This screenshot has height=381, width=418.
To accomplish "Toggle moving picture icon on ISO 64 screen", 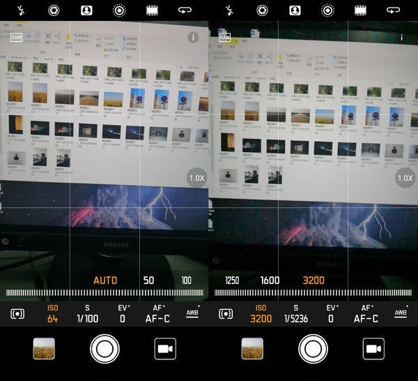I will [119, 10].
